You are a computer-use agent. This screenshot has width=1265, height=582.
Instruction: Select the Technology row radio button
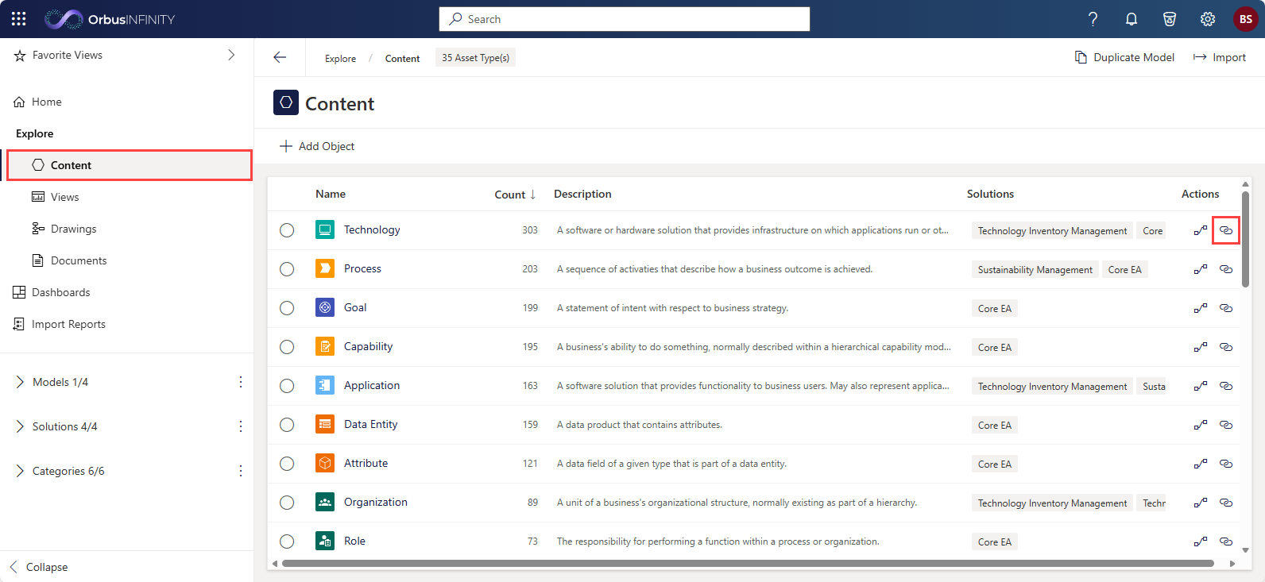[x=287, y=230]
